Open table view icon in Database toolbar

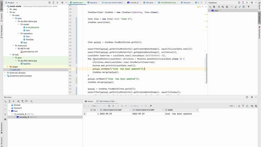point(244,7)
